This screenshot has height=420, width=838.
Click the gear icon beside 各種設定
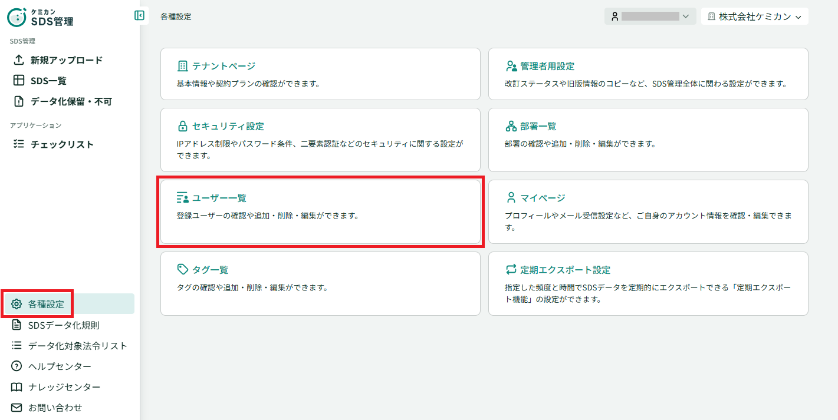[x=17, y=304]
